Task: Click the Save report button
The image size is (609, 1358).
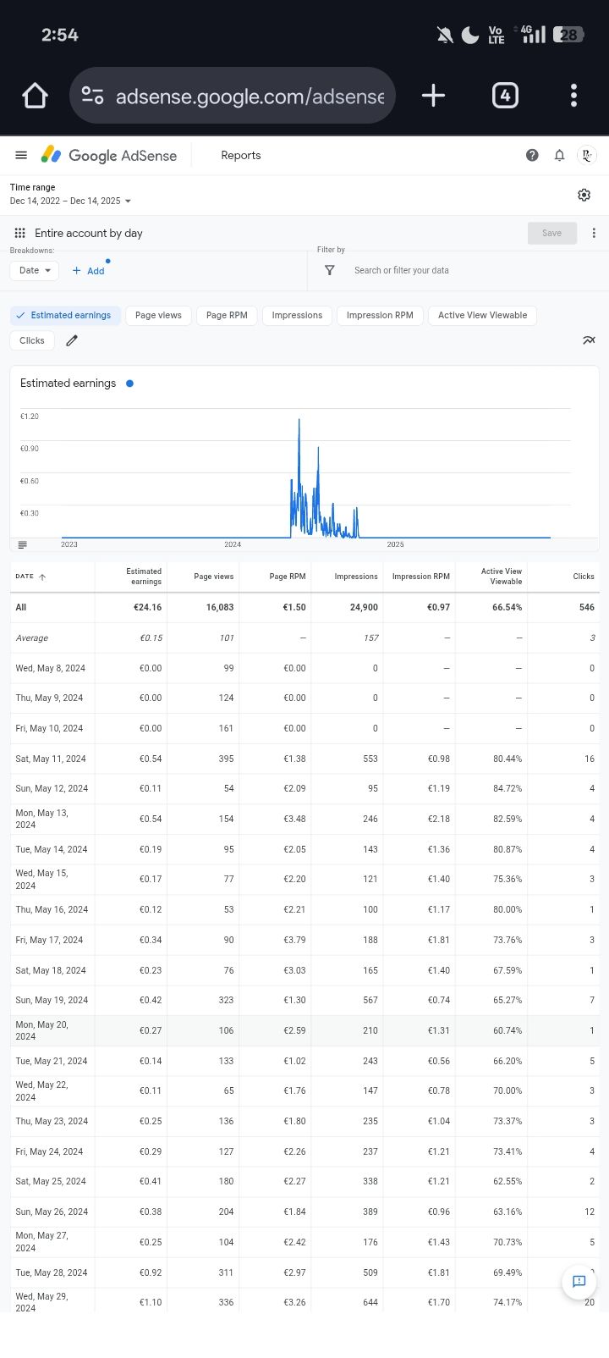Action: (x=551, y=233)
